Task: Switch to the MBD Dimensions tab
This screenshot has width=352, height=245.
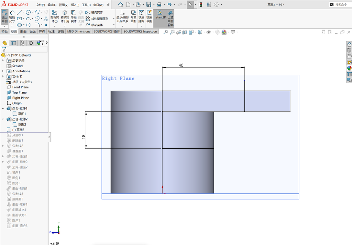Action: point(79,31)
